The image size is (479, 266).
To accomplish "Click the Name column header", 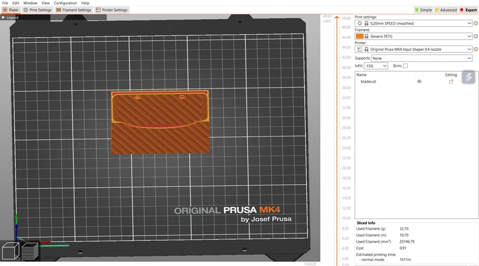I will click(362, 75).
